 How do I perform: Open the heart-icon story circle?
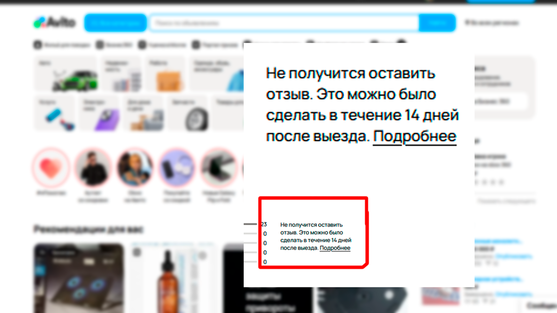point(51,167)
